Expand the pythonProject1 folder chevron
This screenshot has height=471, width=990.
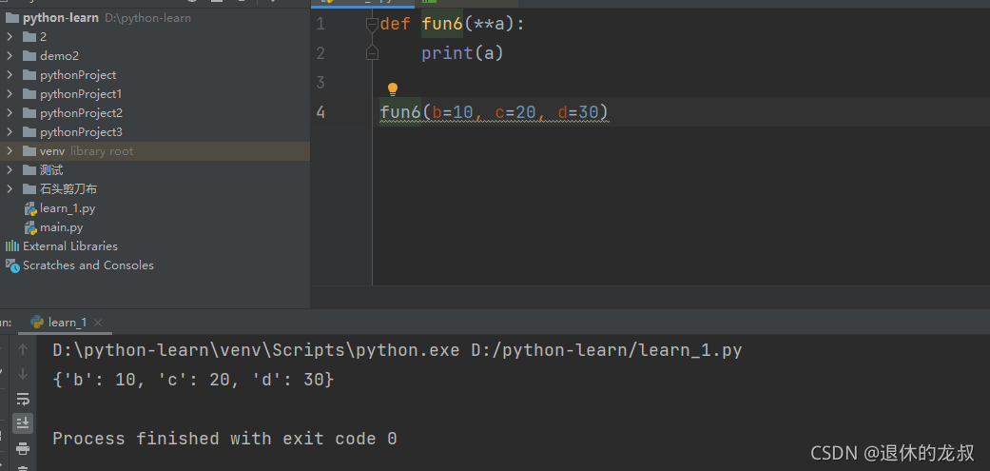click(10, 93)
